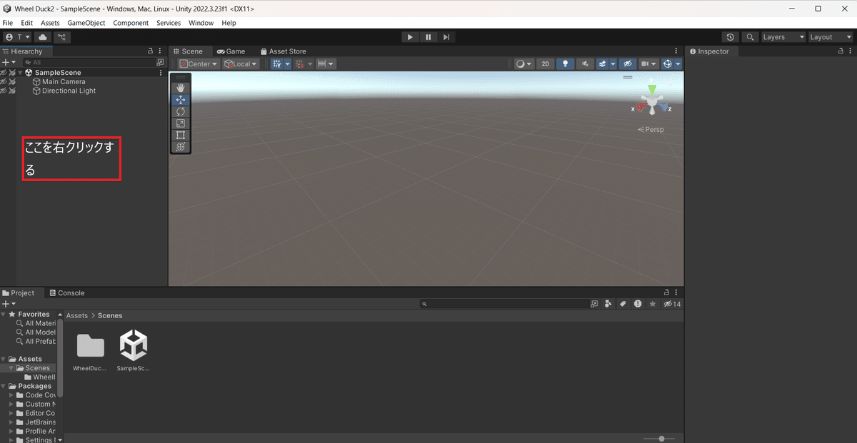Switch to the Asset Store tab
Image resolution: width=857 pixels, height=443 pixels.
coord(283,51)
